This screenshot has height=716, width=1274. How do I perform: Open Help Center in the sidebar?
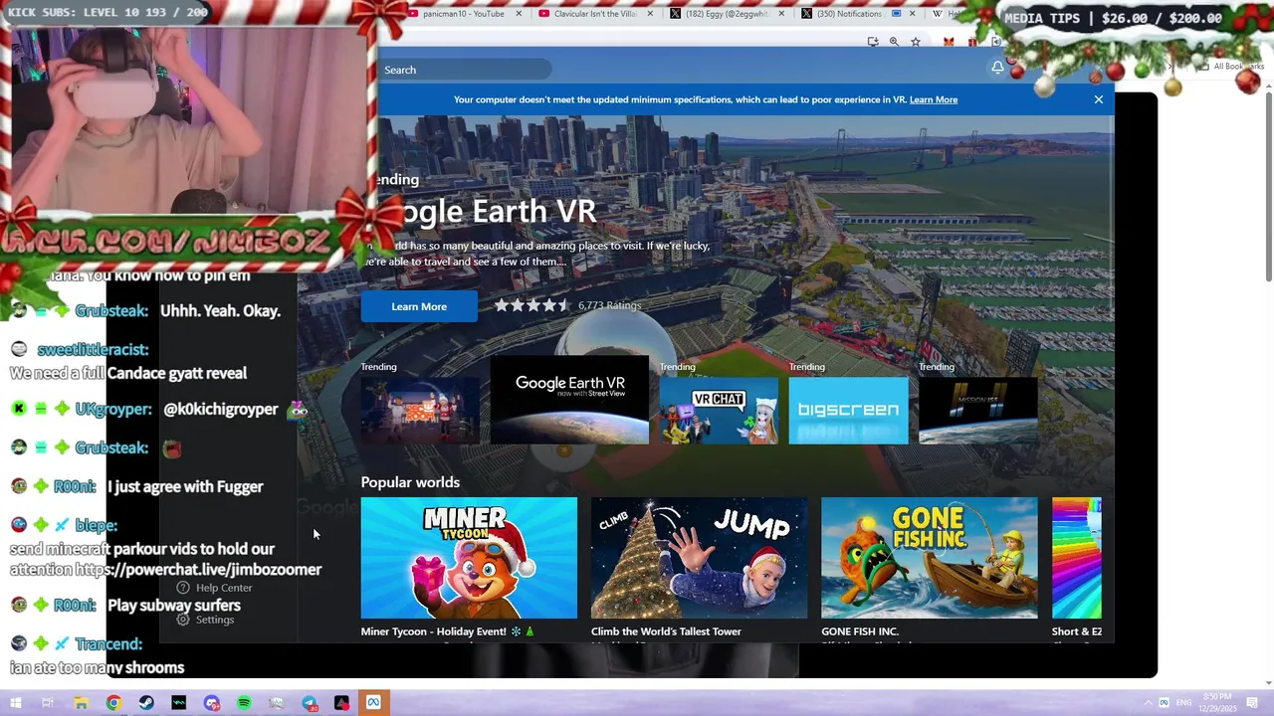pos(213,588)
